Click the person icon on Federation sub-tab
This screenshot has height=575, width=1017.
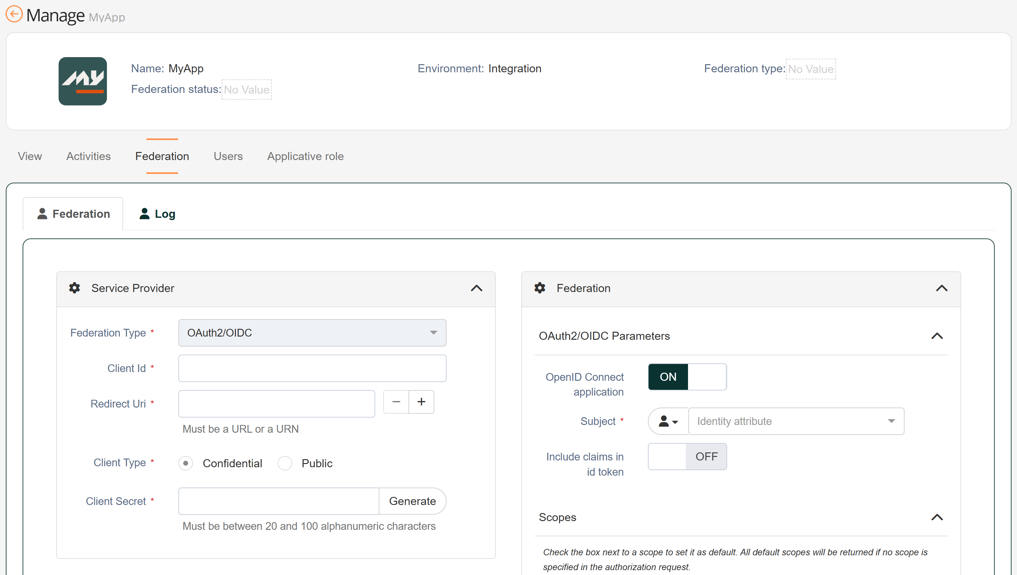point(42,214)
